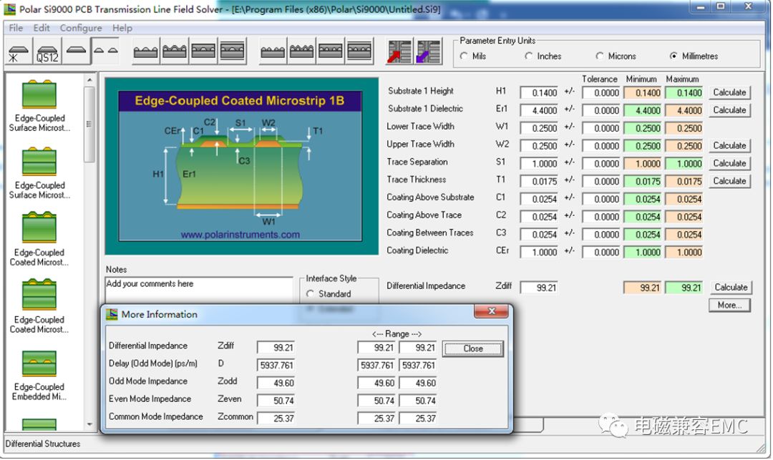
Task: Select the second differential coplanar toolbar icon
Action: (x=301, y=52)
